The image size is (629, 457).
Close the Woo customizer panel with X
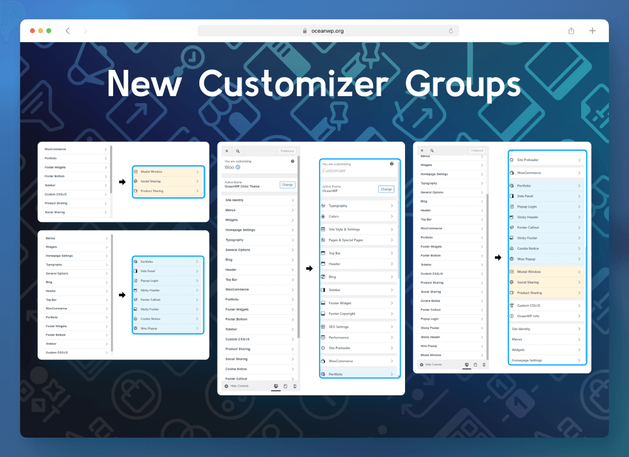point(226,151)
